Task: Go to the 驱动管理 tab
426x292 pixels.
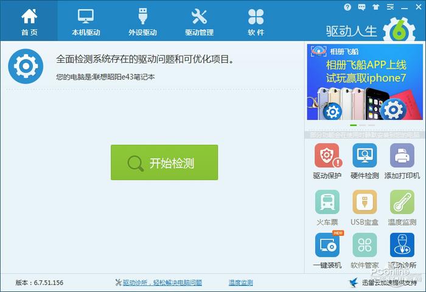Action: pyautogui.click(x=200, y=21)
